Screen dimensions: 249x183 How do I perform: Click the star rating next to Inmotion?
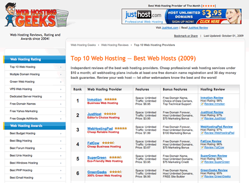(111, 99)
